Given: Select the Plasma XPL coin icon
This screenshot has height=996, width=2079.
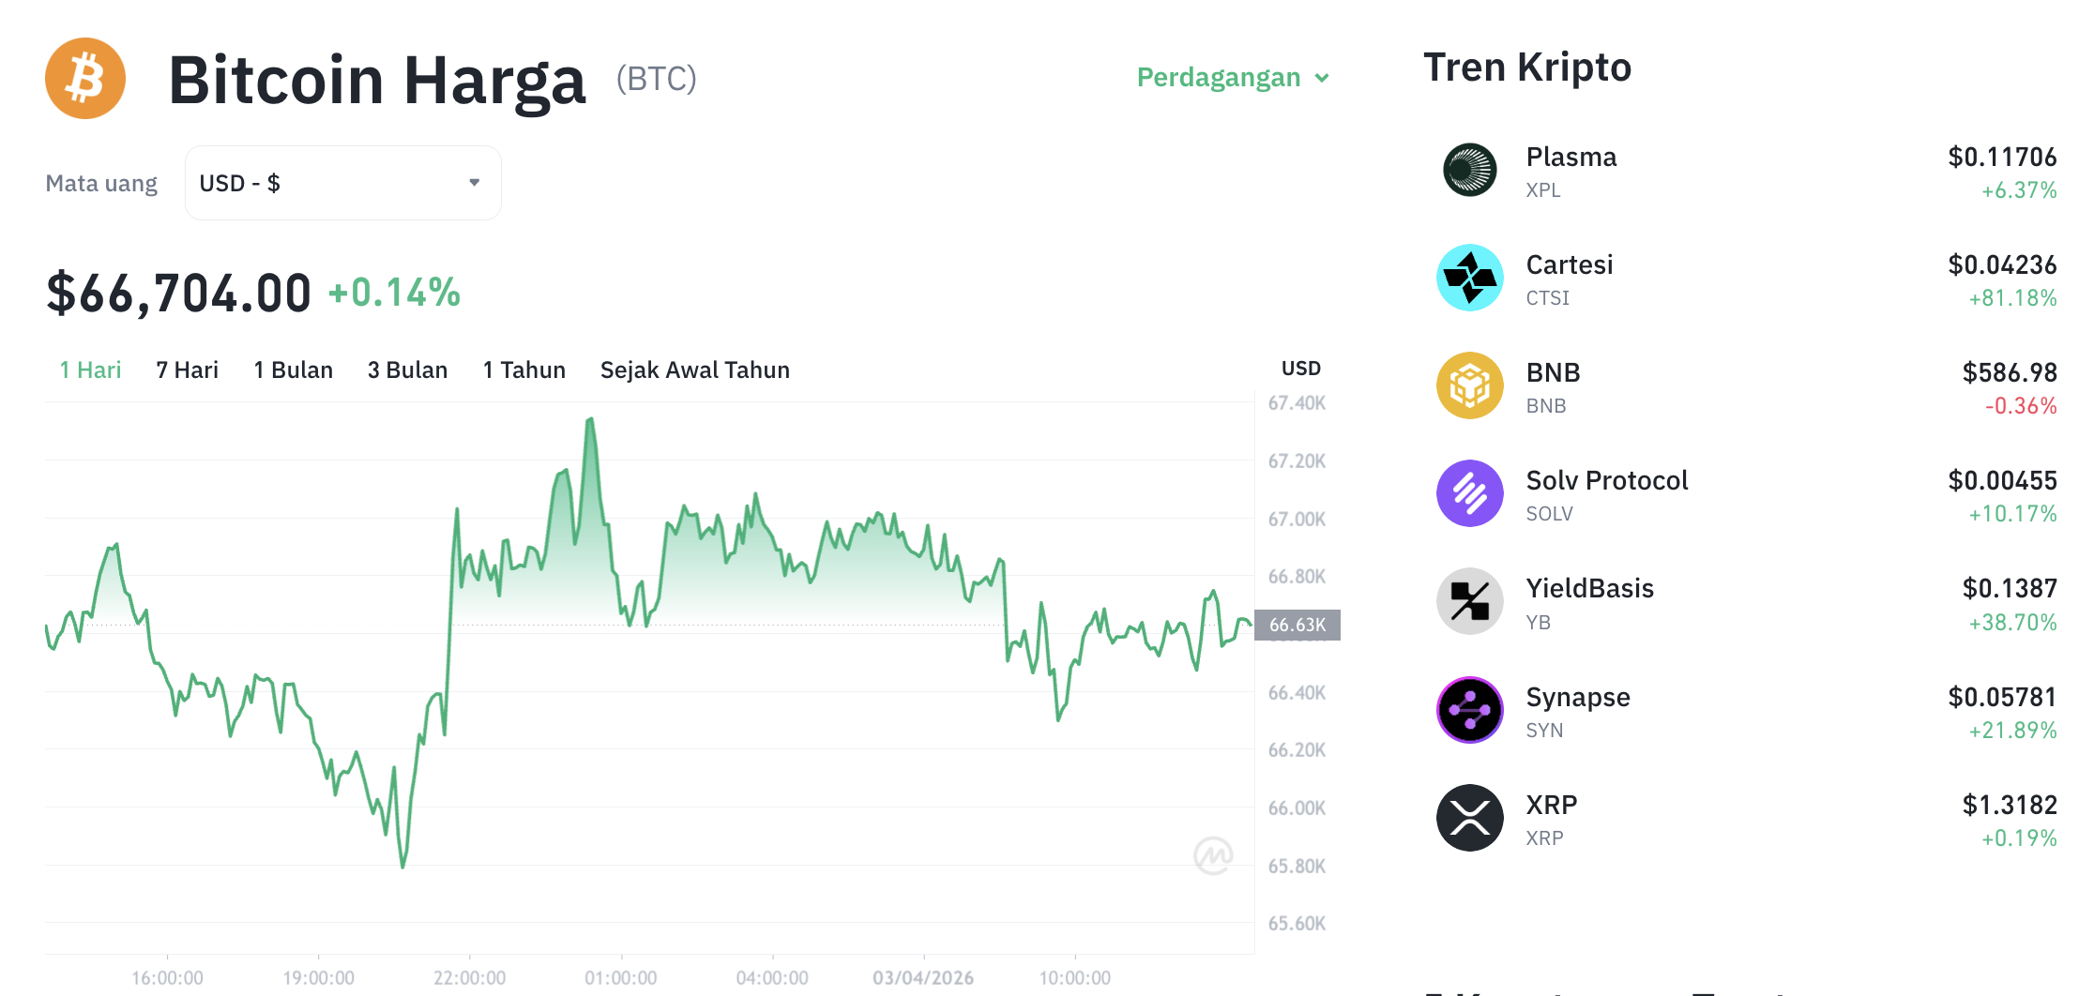Looking at the screenshot, I should [x=1469, y=171].
